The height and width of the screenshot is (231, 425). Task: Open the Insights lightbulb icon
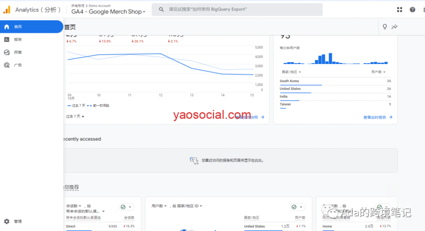pyautogui.click(x=384, y=26)
